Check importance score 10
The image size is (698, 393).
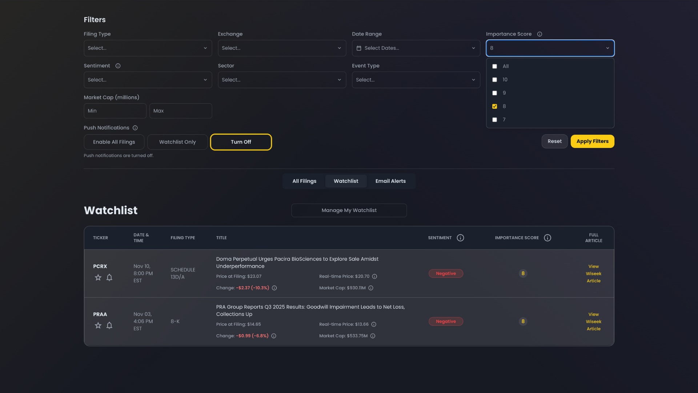[x=494, y=80]
